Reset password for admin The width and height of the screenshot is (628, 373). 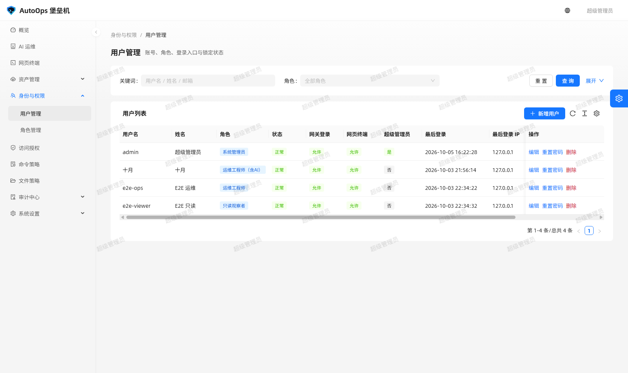pyautogui.click(x=552, y=152)
